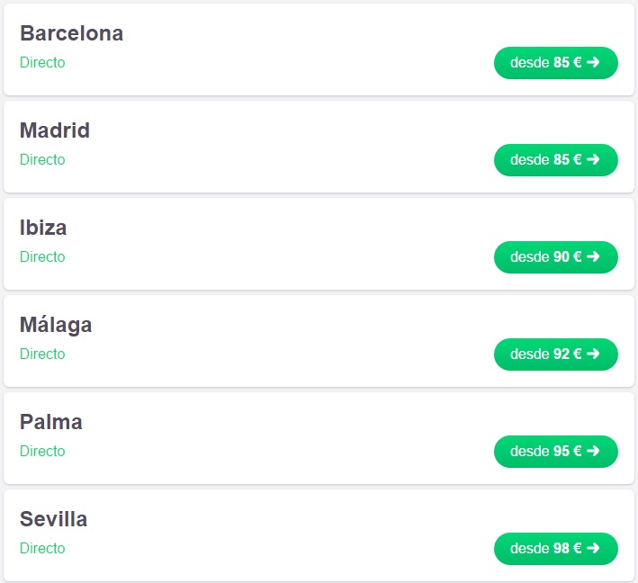Click arrow icon on Sevilla price button
The height and width of the screenshot is (583, 638).
[x=593, y=549]
